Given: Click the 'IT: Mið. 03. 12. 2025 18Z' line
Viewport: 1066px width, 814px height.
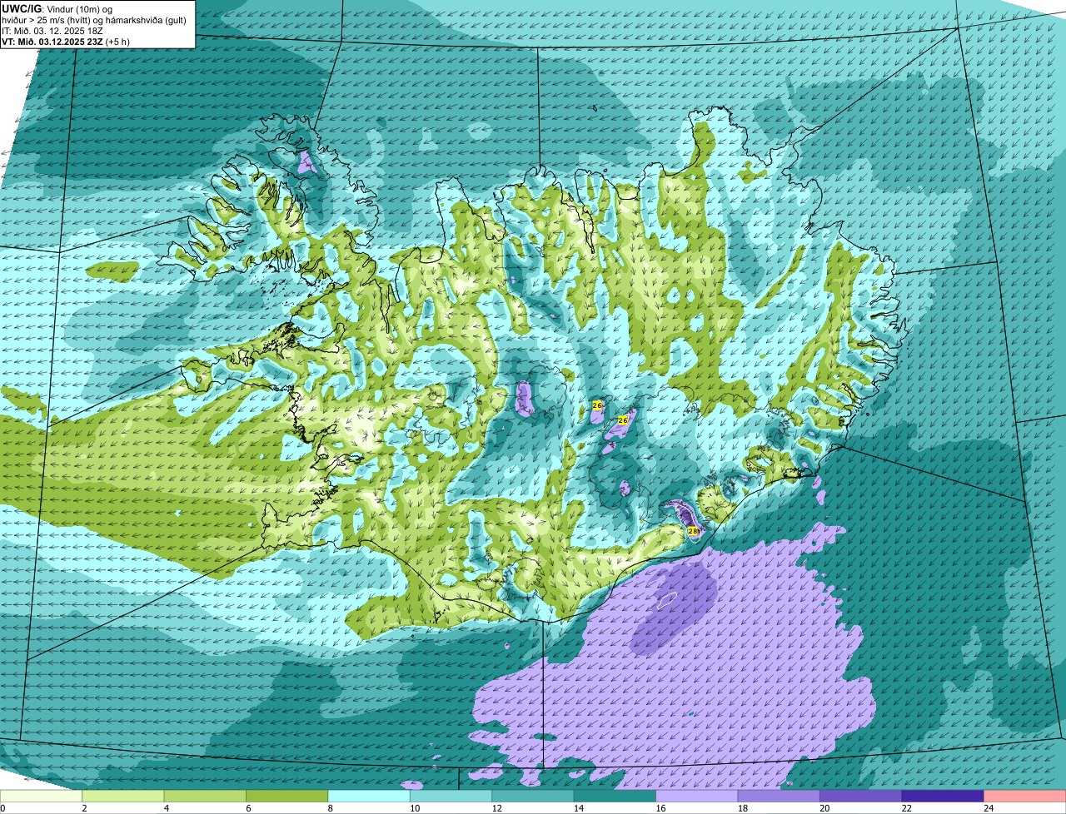Looking at the screenshot, I should (x=52, y=30).
